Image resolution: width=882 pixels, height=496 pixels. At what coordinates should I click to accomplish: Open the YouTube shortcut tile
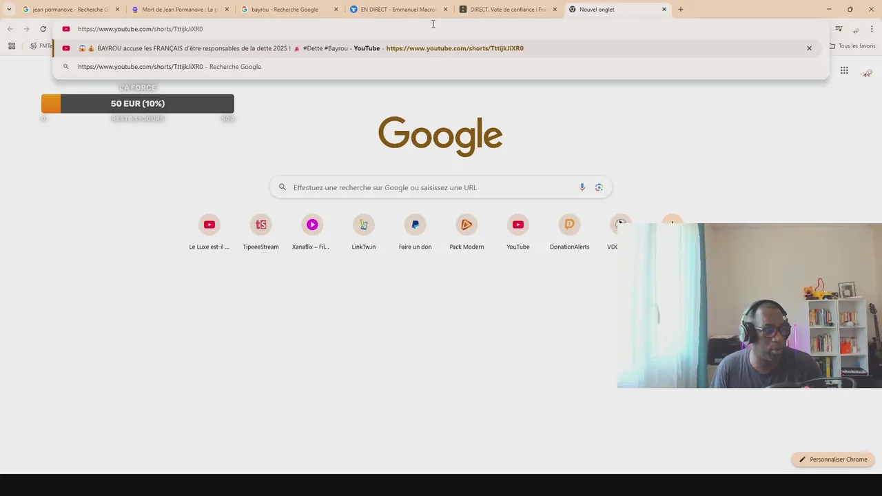(518, 231)
